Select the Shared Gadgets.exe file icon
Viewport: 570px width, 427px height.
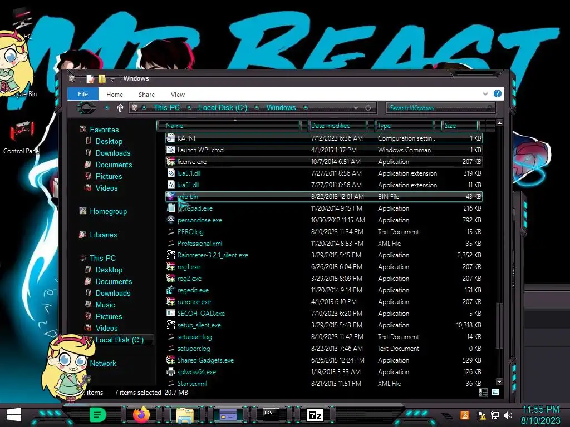(170, 360)
